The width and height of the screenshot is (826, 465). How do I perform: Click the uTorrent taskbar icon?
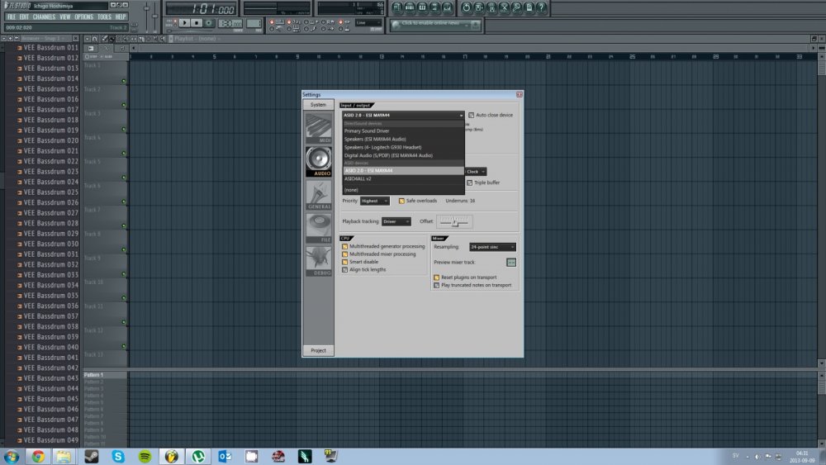tap(198, 456)
